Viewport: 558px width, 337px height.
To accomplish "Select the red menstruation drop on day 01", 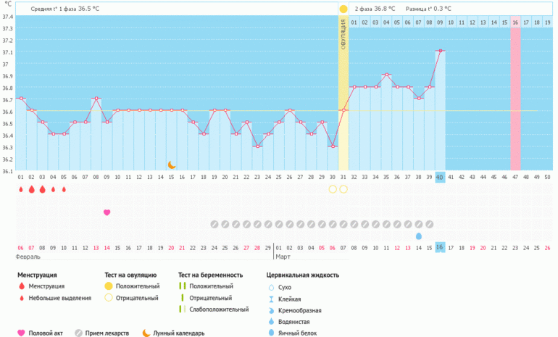I will [21, 189].
